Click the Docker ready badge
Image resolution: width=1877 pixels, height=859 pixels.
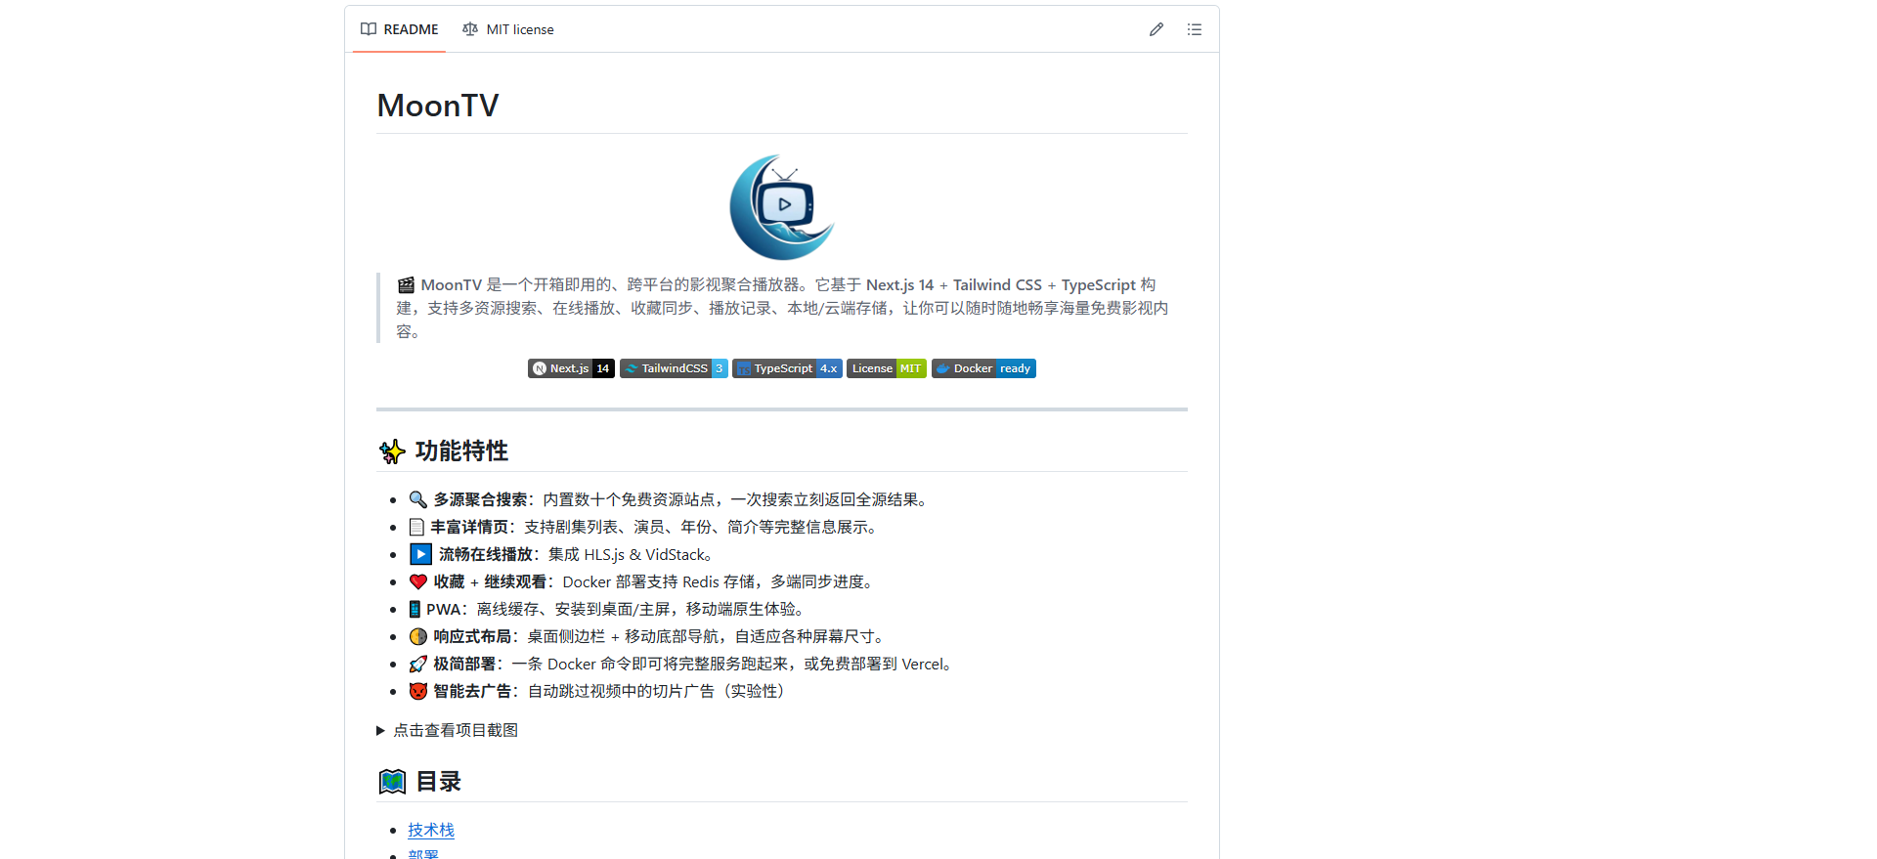pyautogui.click(x=983, y=368)
